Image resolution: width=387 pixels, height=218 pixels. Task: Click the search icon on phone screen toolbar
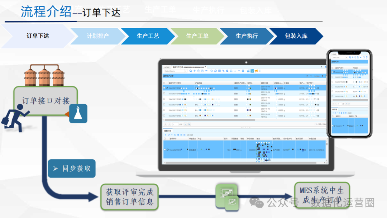(x=350, y=57)
